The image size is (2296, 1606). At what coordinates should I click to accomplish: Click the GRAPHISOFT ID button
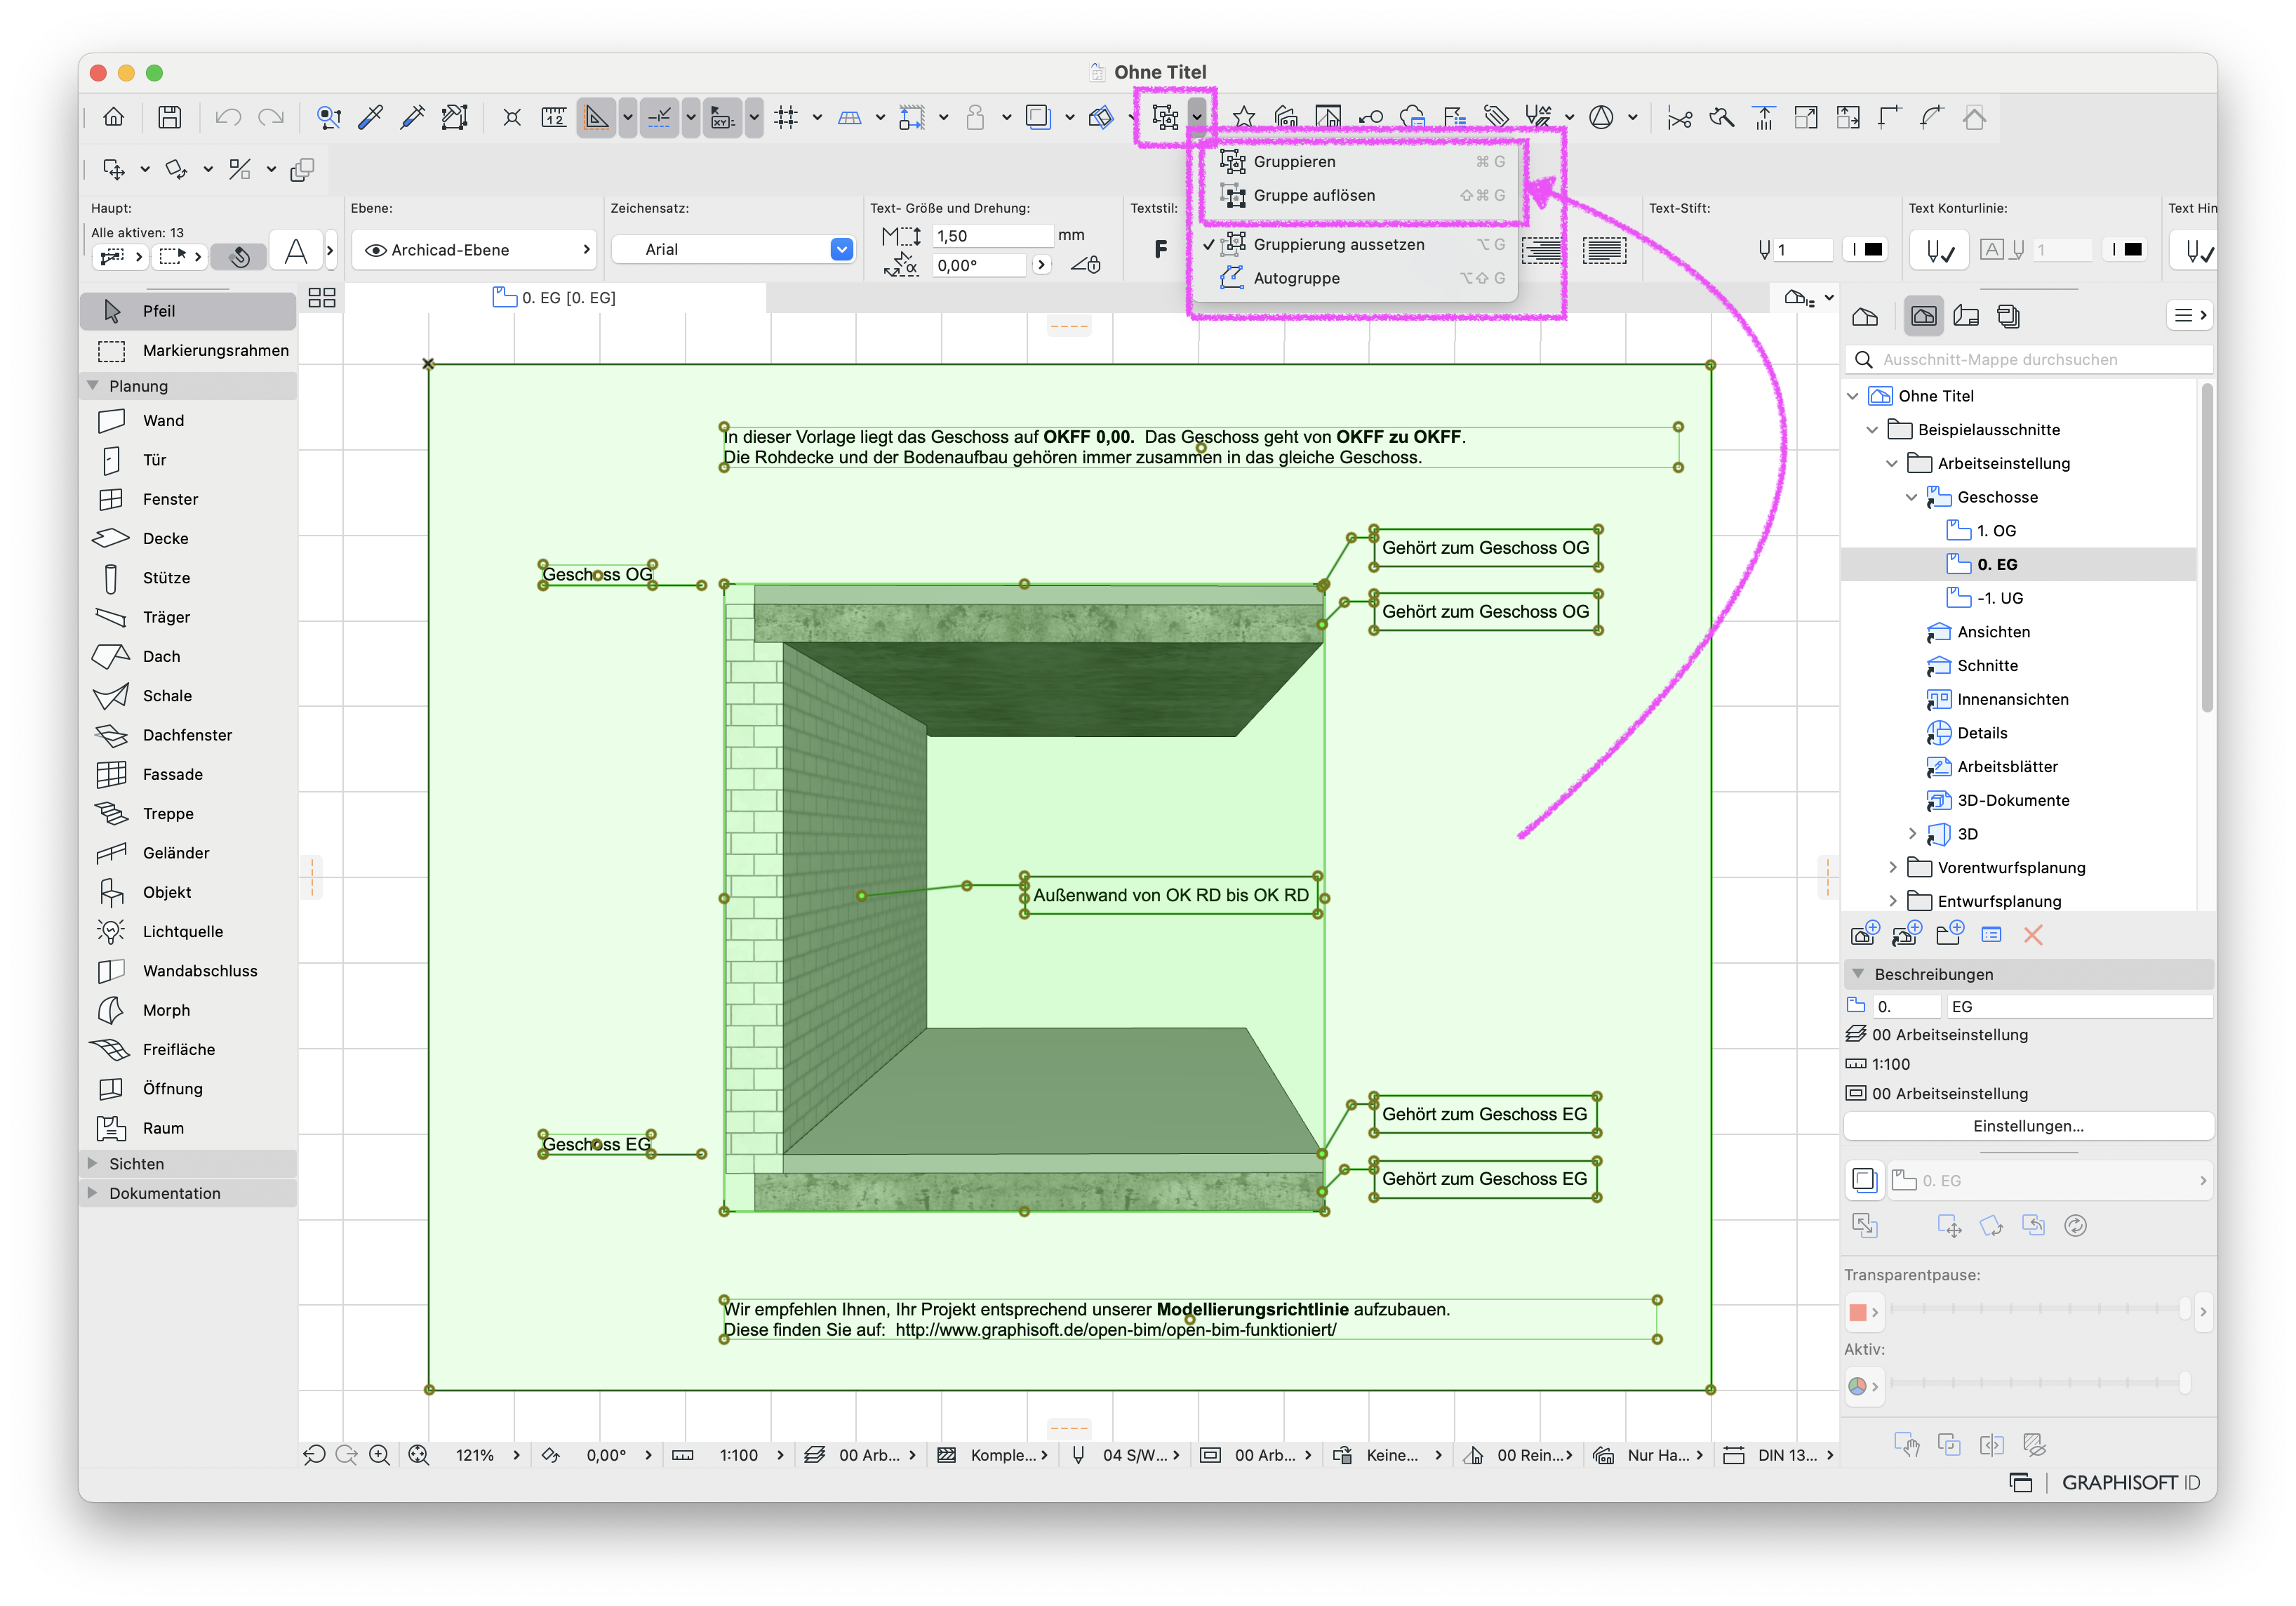pos(2130,1484)
